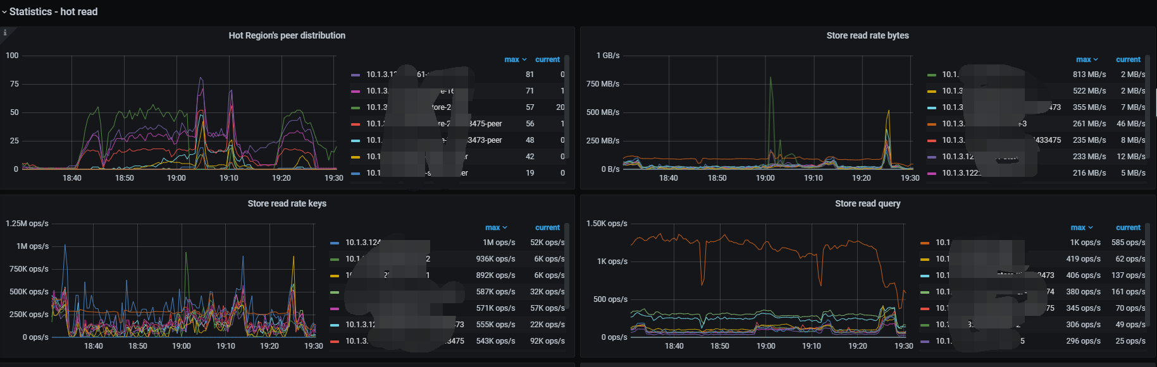Viewport: 1157px width, 367px height.
Task: Show info tooltip icon on Hot Region panel
Action: 5,32
